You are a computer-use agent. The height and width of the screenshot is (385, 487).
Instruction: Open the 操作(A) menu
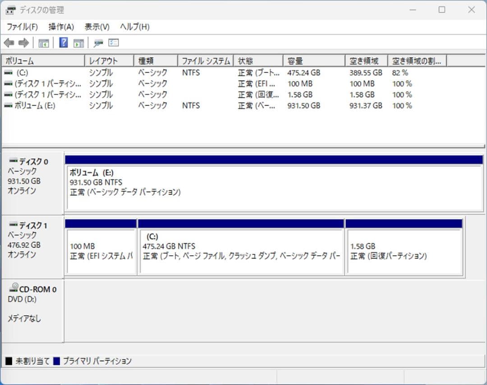pyautogui.click(x=60, y=27)
